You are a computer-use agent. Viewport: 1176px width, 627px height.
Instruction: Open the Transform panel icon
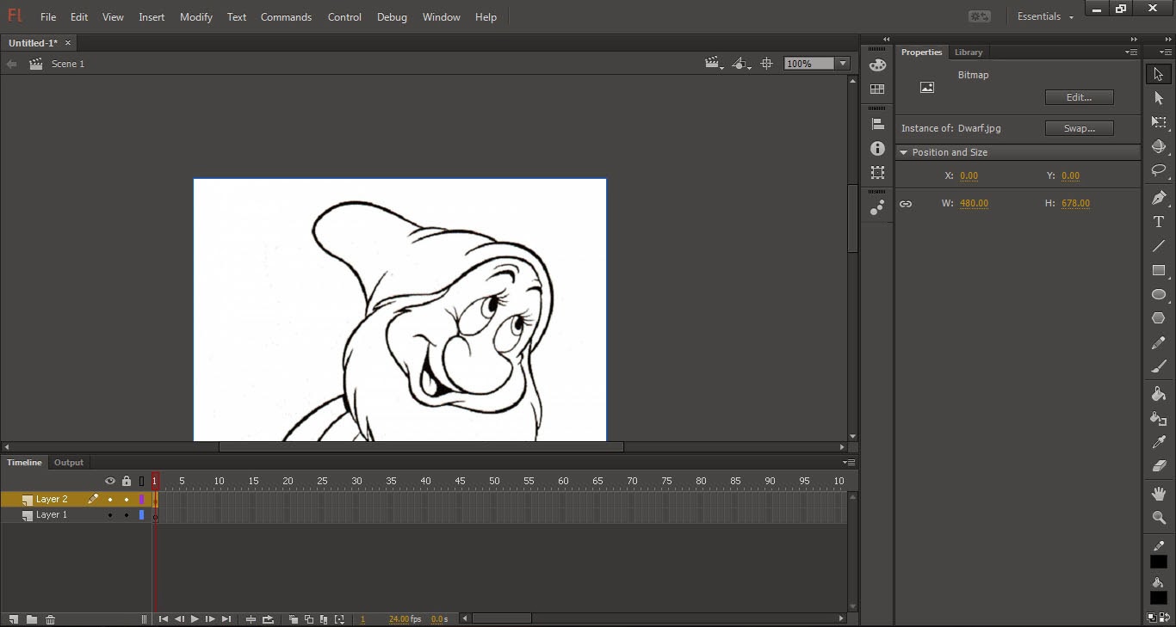point(877,172)
